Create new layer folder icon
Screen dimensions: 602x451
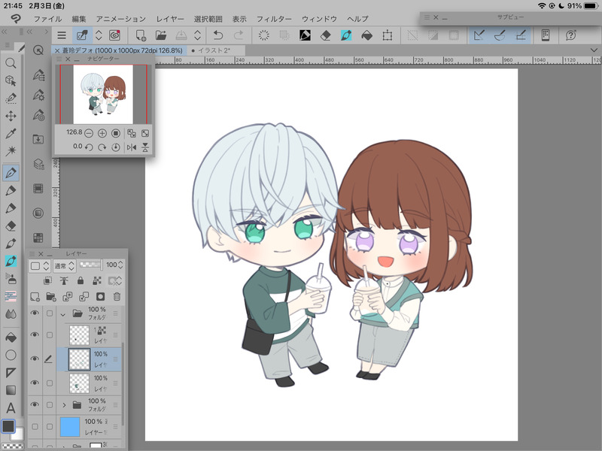(51, 296)
